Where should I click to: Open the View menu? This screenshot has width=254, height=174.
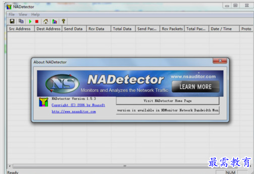(x=23, y=15)
